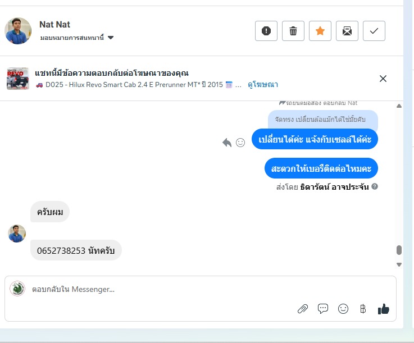Screen dimensions: 414x343
Task: Open the Hilux Revo ad thumbnail
Action: click(x=17, y=79)
